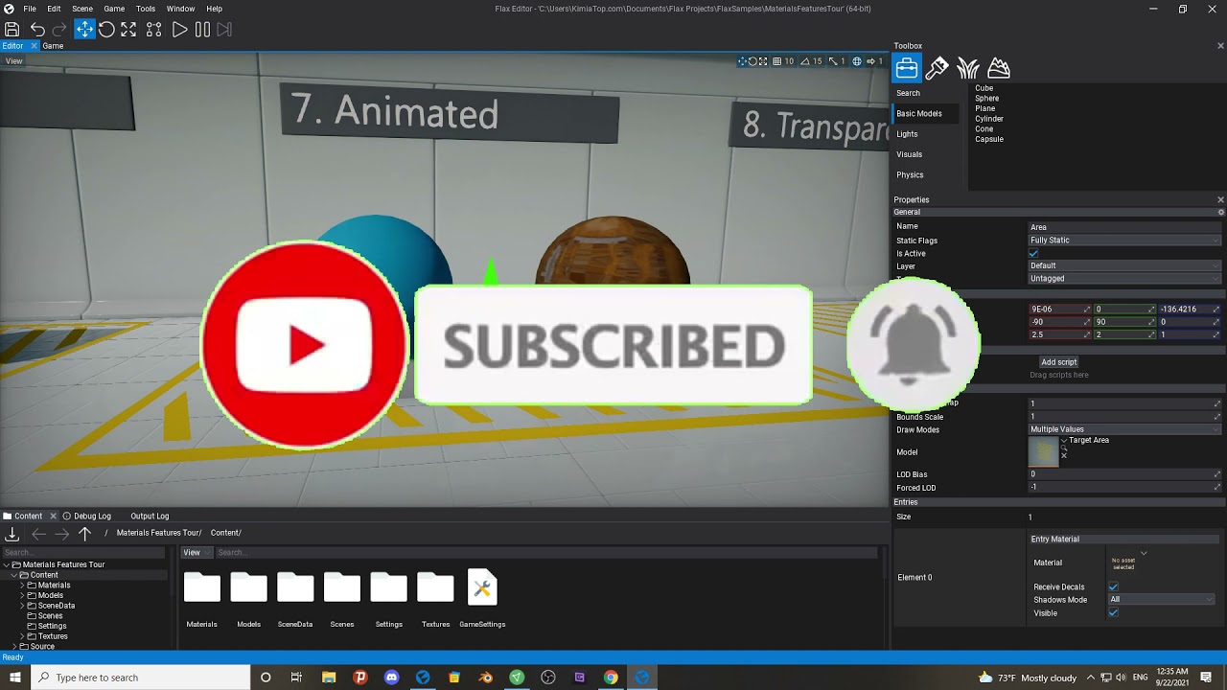Screen dimensions: 1227x690
Task: Open the Toolbox paint brush tab
Action: tap(938, 68)
